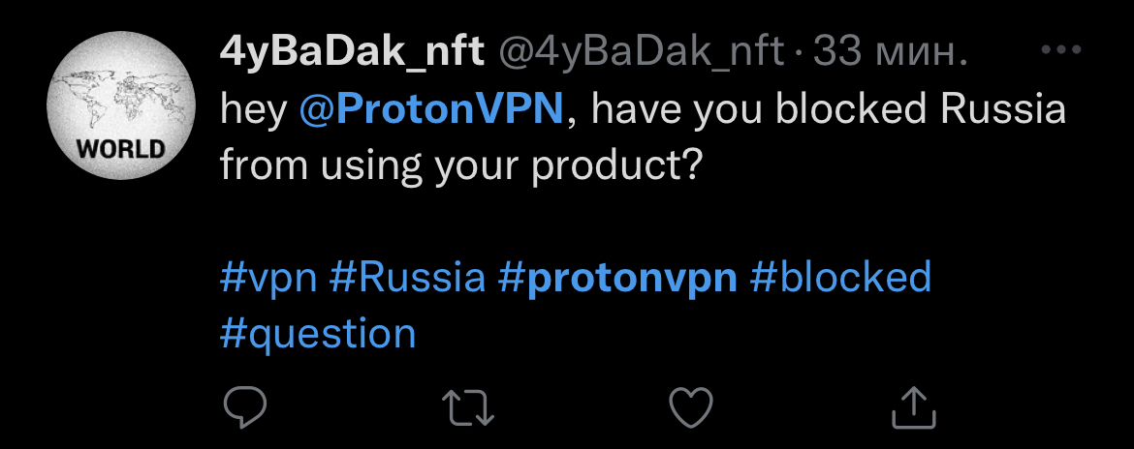Image resolution: width=1134 pixels, height=449 pixels.
Task: Share the tweet using upload arrow icon
Action: click(915, 406)
